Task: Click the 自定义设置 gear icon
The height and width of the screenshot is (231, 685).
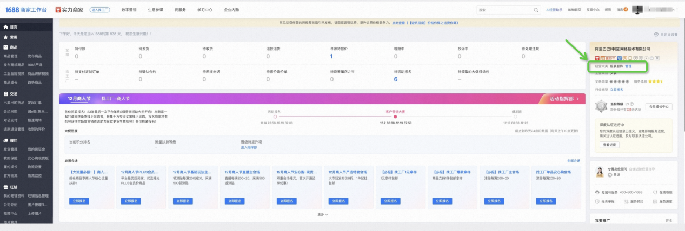Action: point(656,35)
